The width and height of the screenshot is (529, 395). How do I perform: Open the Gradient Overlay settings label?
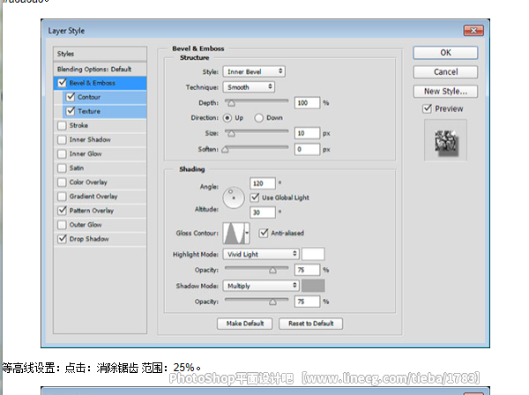[93, 197]
